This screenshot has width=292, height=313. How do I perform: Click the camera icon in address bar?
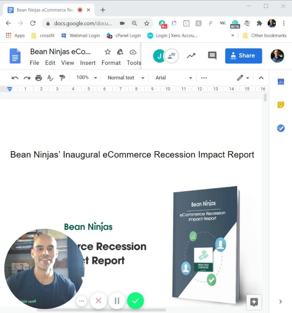click(122, 23)
